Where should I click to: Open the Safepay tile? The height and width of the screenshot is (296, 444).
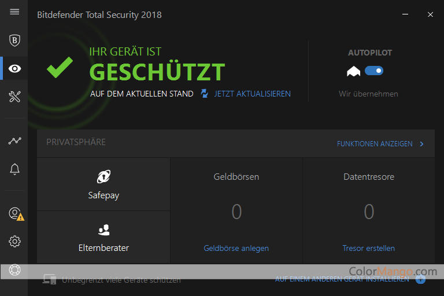tap(103, 185)
